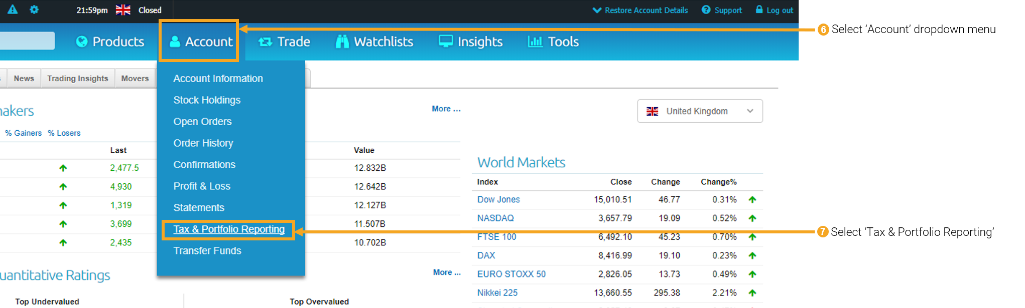
Task: Click Restore Account Details link
Action: 646,10
